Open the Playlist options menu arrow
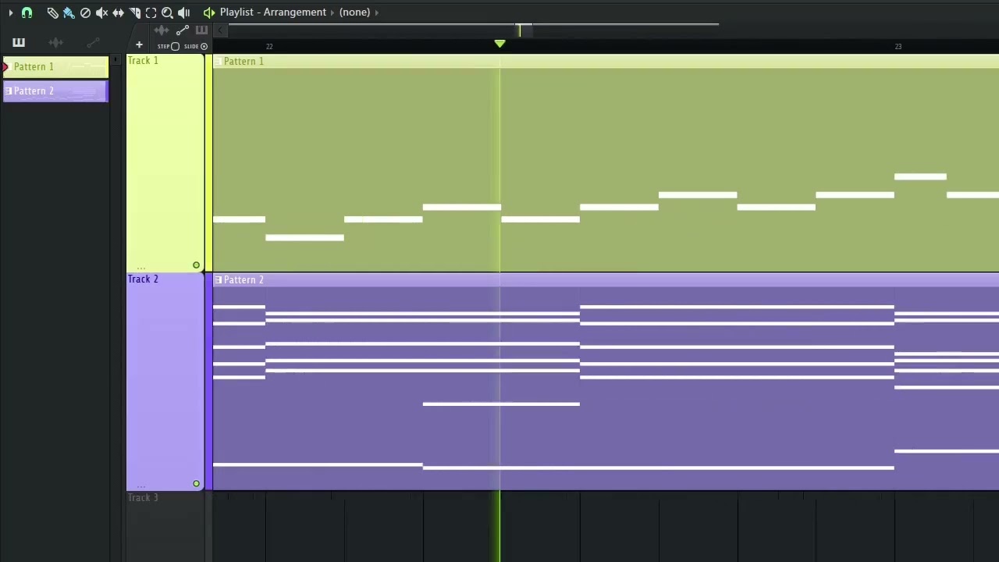999x562 pixels. (10, 12)
